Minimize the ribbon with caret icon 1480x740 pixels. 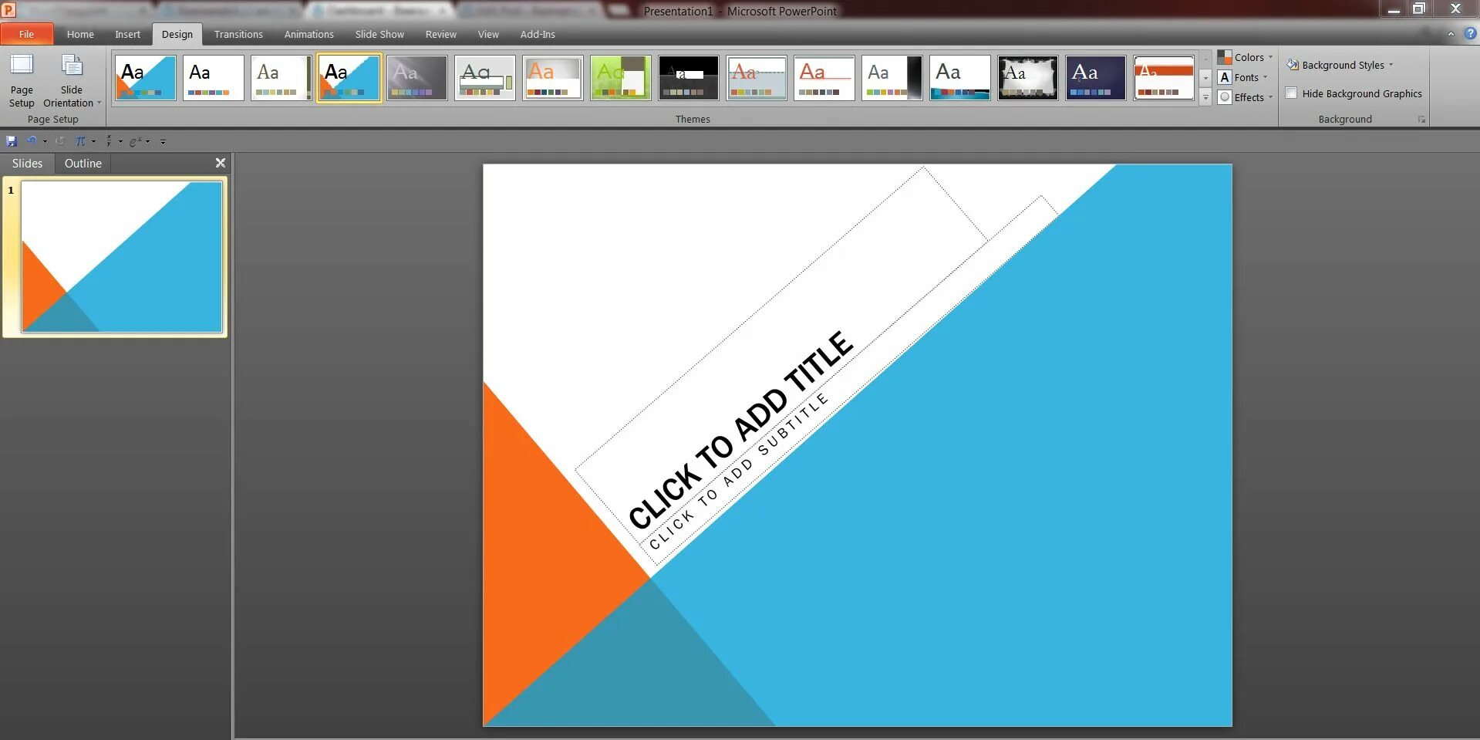[x=1451, y=34]
